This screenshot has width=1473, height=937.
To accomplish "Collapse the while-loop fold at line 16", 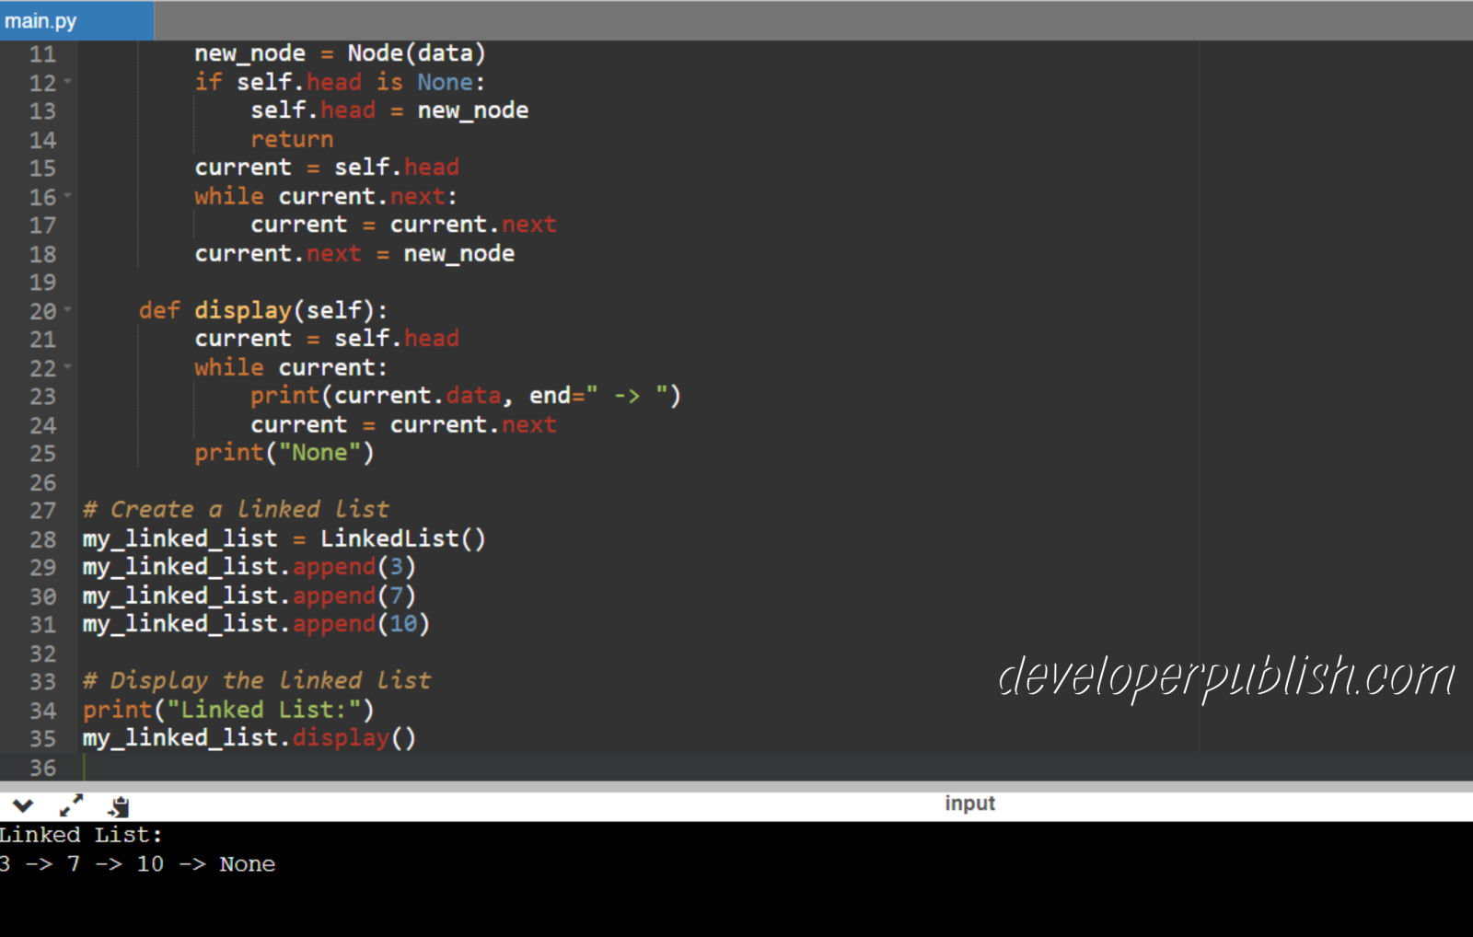I will click(x=67, y=196).
